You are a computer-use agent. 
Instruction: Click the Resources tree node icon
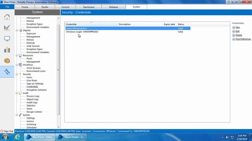(x=20, y=56)
